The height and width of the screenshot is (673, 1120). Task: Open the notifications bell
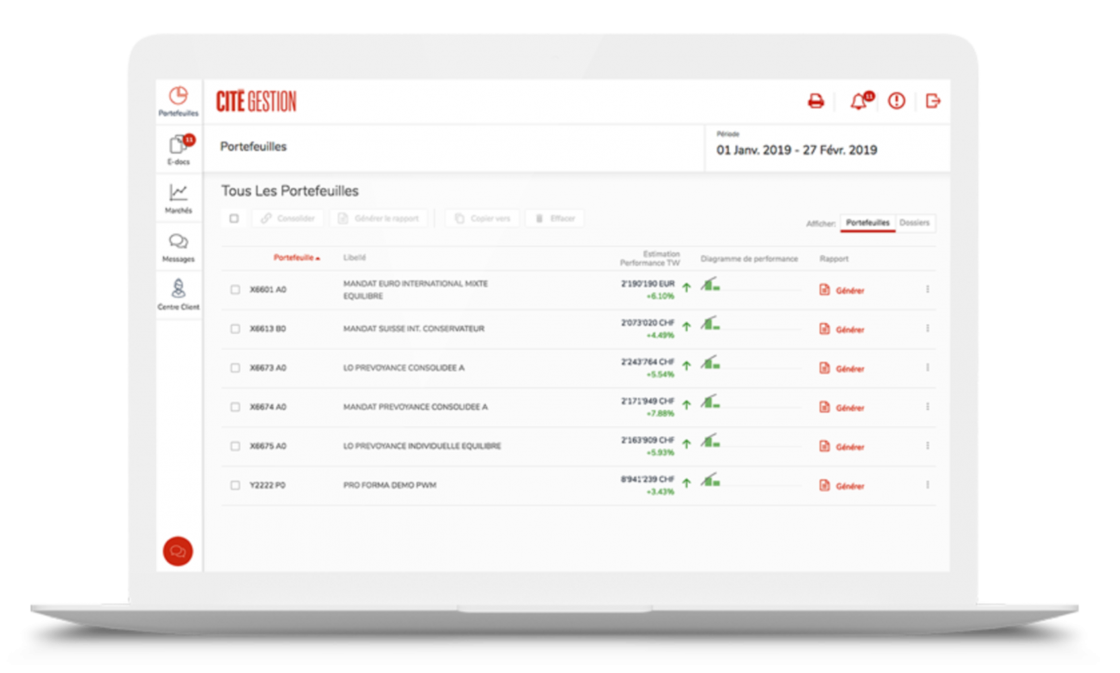[858, 102]
